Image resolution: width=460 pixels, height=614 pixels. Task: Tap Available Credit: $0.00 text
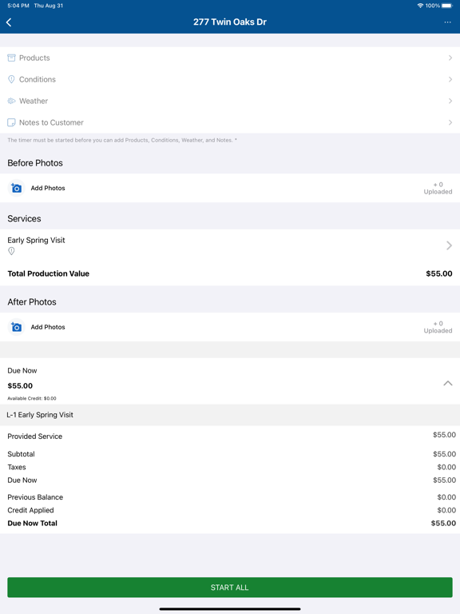click(x=32, y=398)
